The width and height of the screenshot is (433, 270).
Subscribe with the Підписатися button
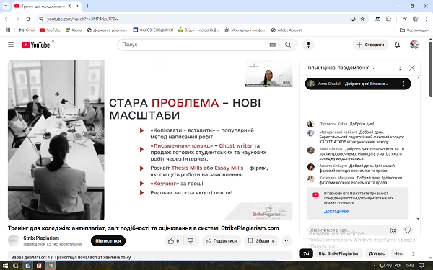pos(108,241)
